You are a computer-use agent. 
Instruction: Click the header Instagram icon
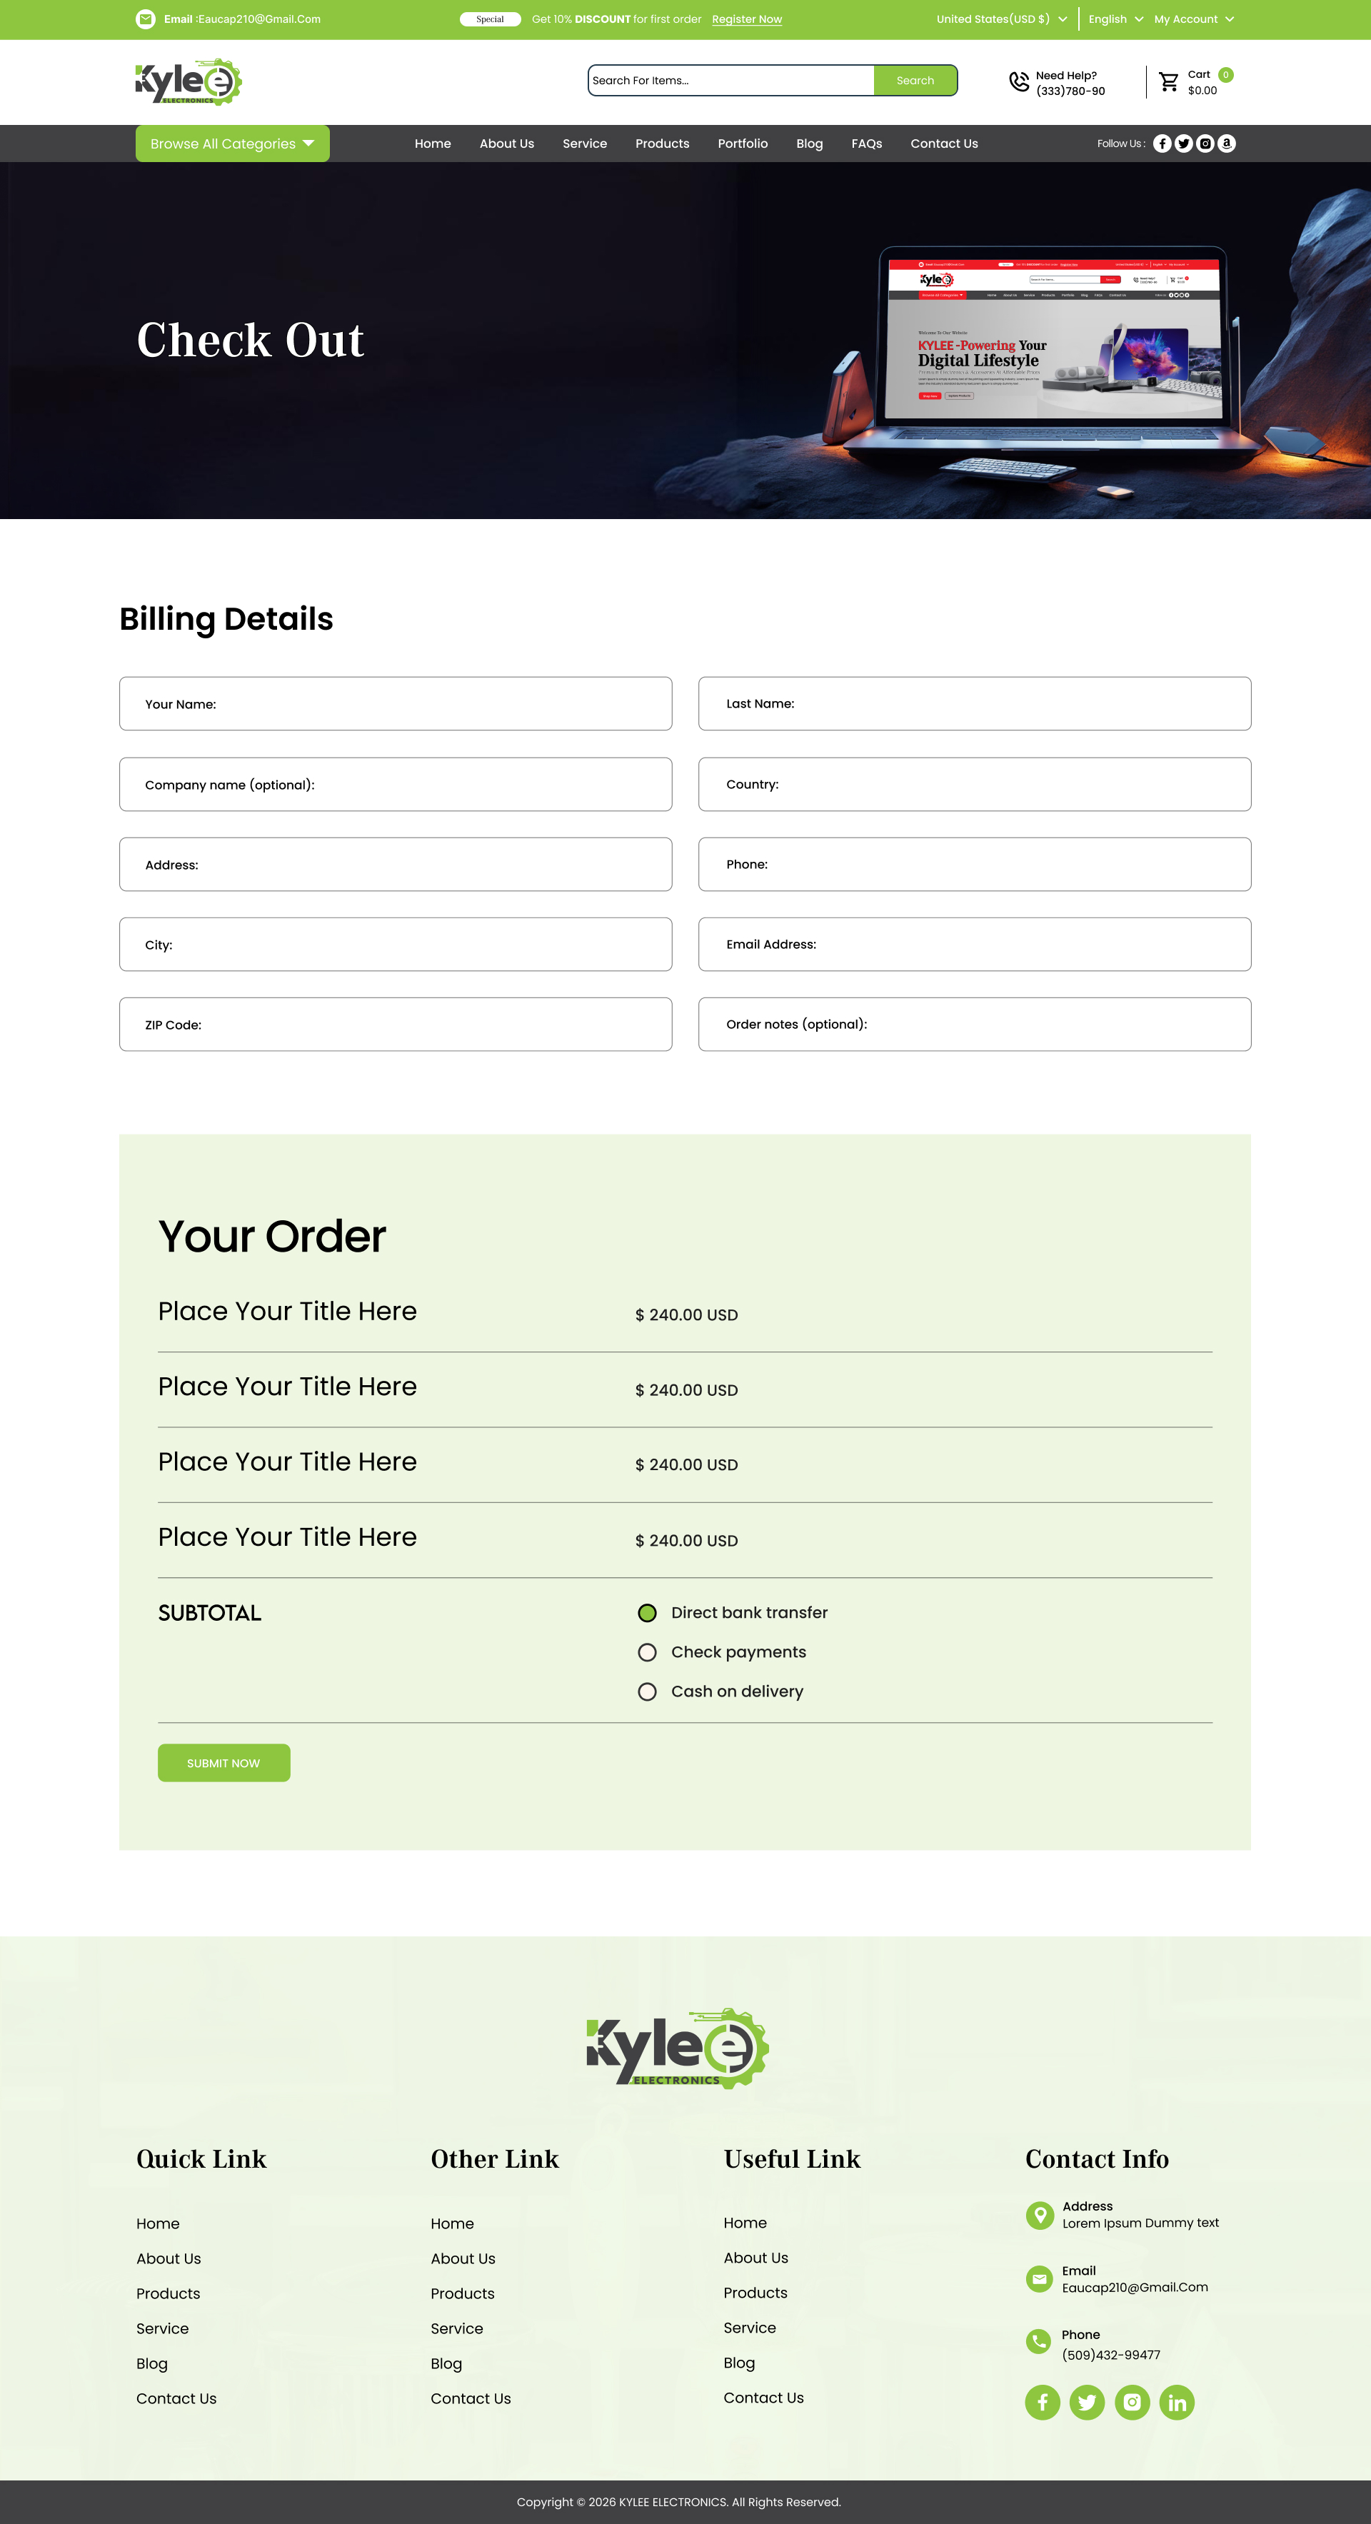(1205, 144)
